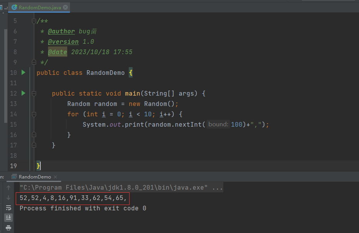The width and height of the screenshot is (359, 233).
Task: Toggle soft-wrap in the run console
Action: pyautogui.click(x=8, y=208)
